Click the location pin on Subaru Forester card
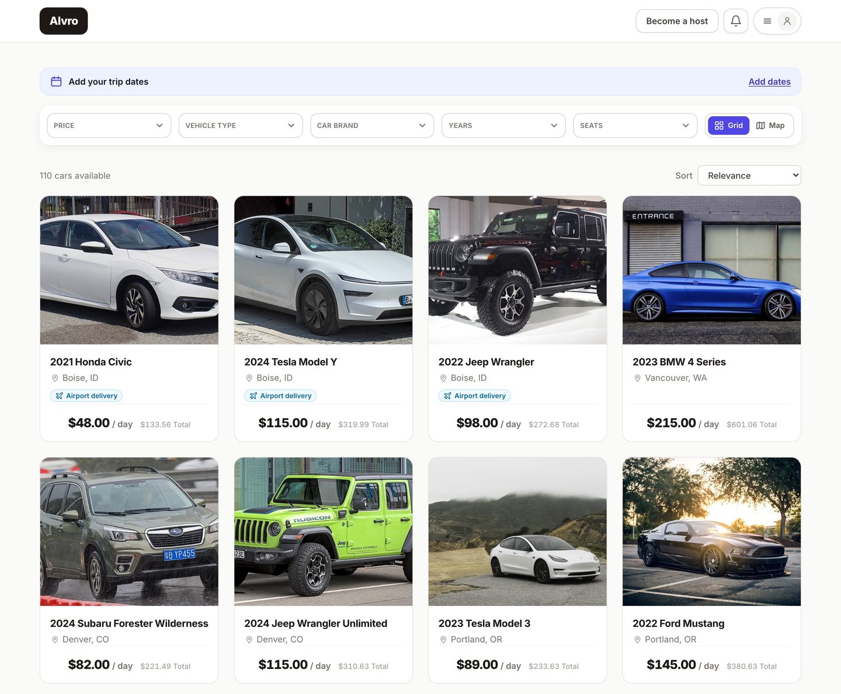The height and width of the screenshot is (694, 841). pos(55,640)
